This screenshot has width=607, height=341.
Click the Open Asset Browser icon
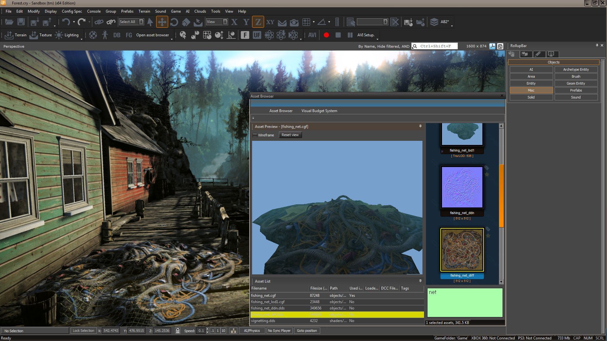coord(152,35)
